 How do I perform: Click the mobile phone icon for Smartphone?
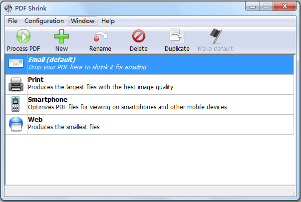(x=16, y=104)
